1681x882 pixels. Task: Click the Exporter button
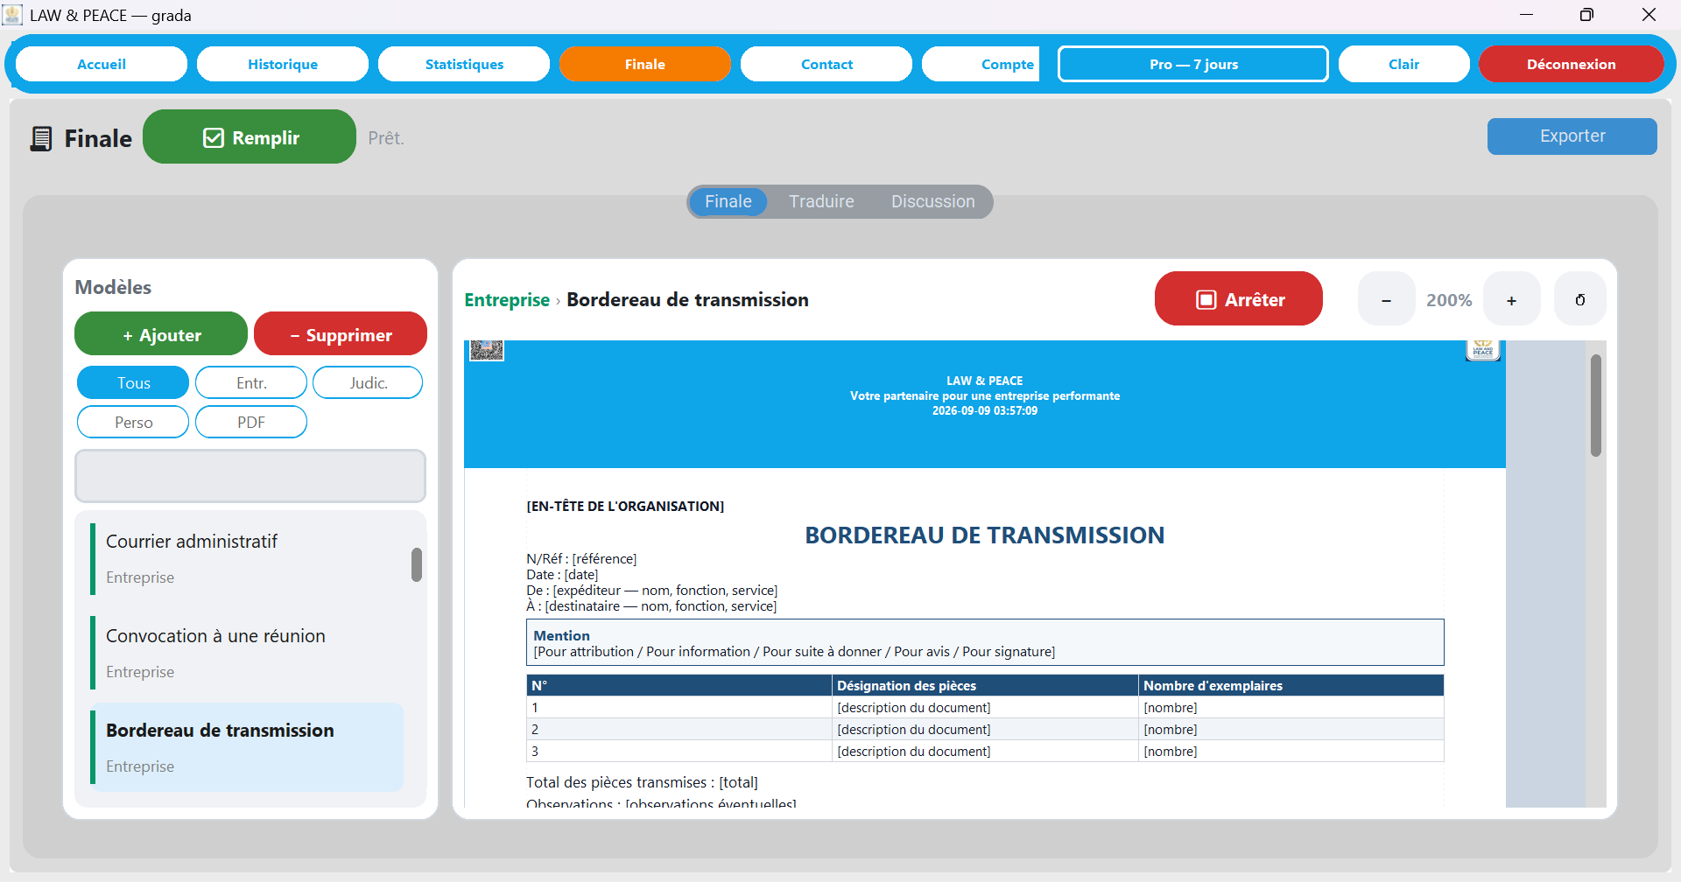[x=1572, y=136]
